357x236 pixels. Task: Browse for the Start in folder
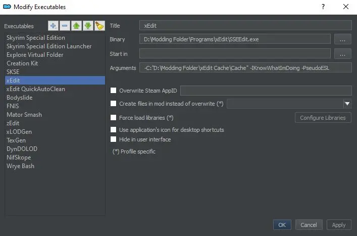point(343,54)
